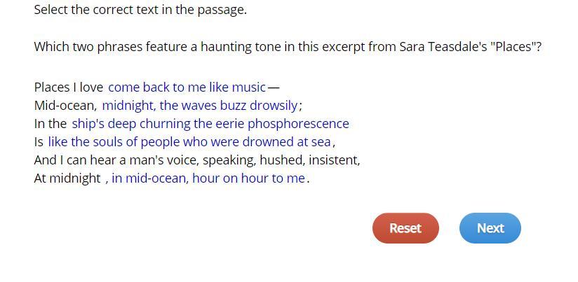The height and width of the screenshot is (282, 578).
Task: Click "Mid-ocean," at the second line start
Action: point(65,106)
